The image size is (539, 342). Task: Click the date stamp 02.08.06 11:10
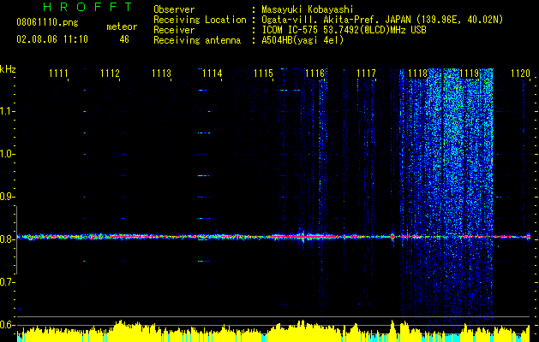coord(52,39)
